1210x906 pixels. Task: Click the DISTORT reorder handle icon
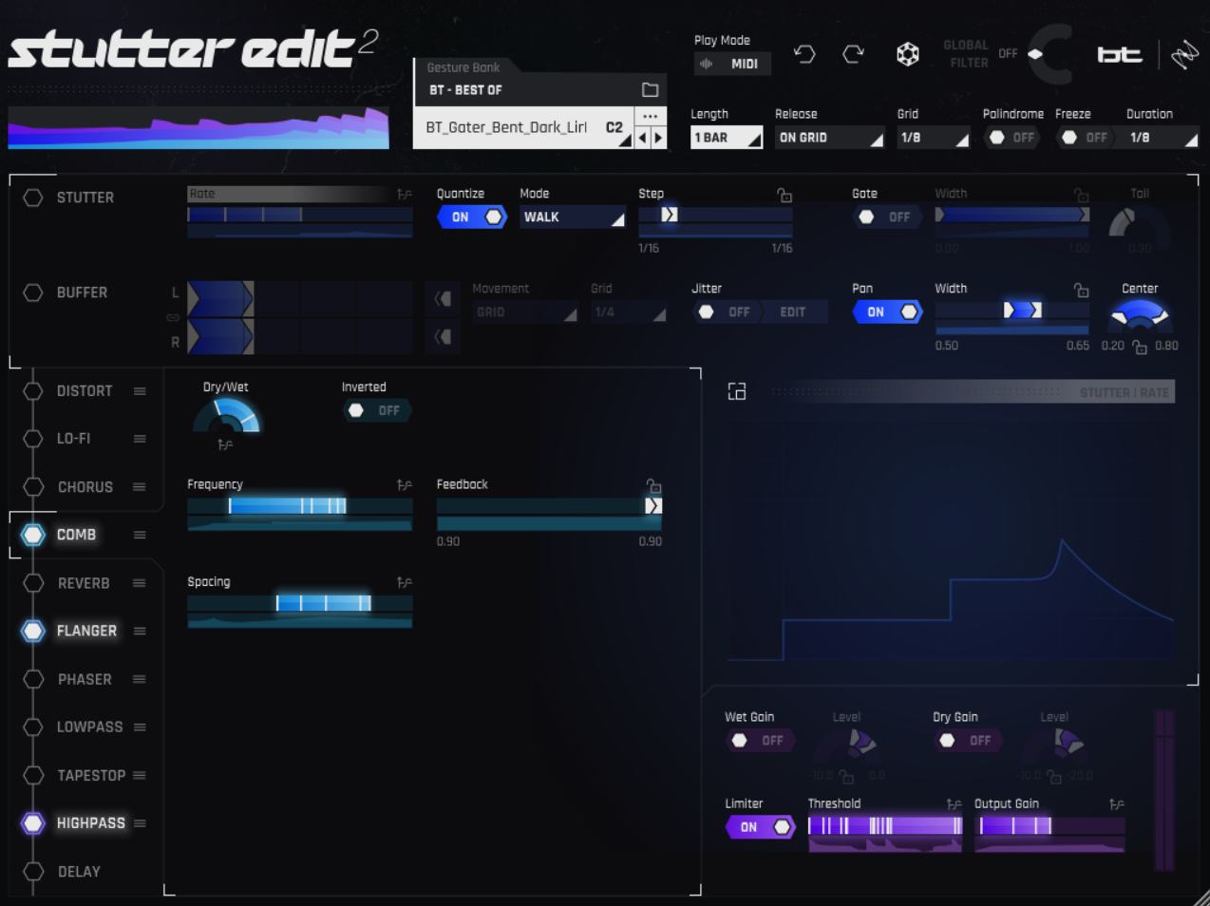[140, 391]
